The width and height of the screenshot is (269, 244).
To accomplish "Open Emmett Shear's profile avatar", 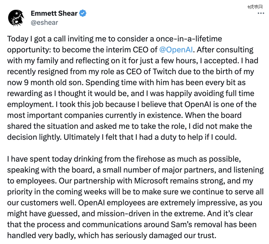I will click(16, 18).
